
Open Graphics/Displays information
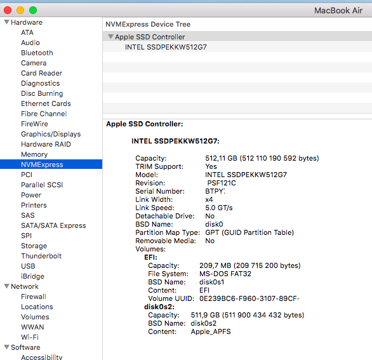pyautogui.click(x=51, y=134)
